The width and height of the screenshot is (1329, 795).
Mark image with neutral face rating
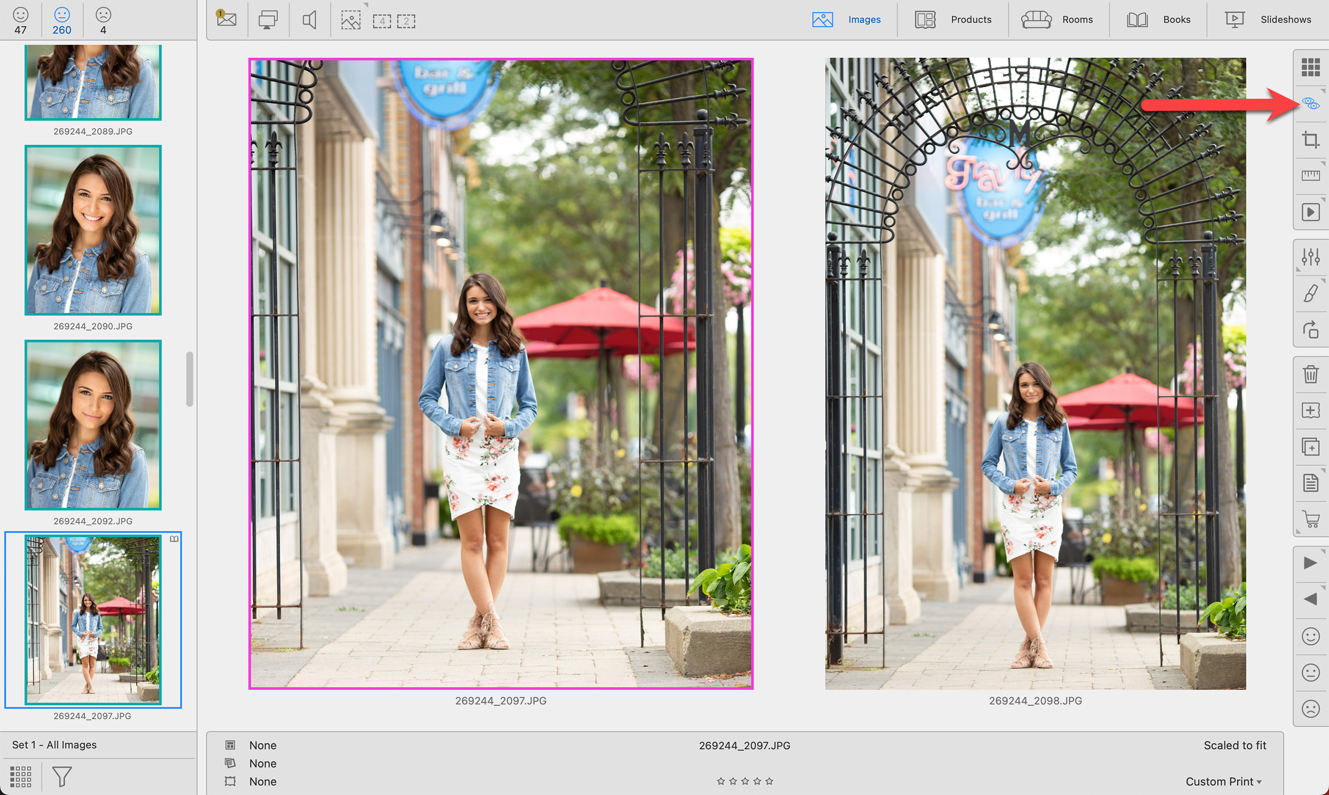[1310, 672]
